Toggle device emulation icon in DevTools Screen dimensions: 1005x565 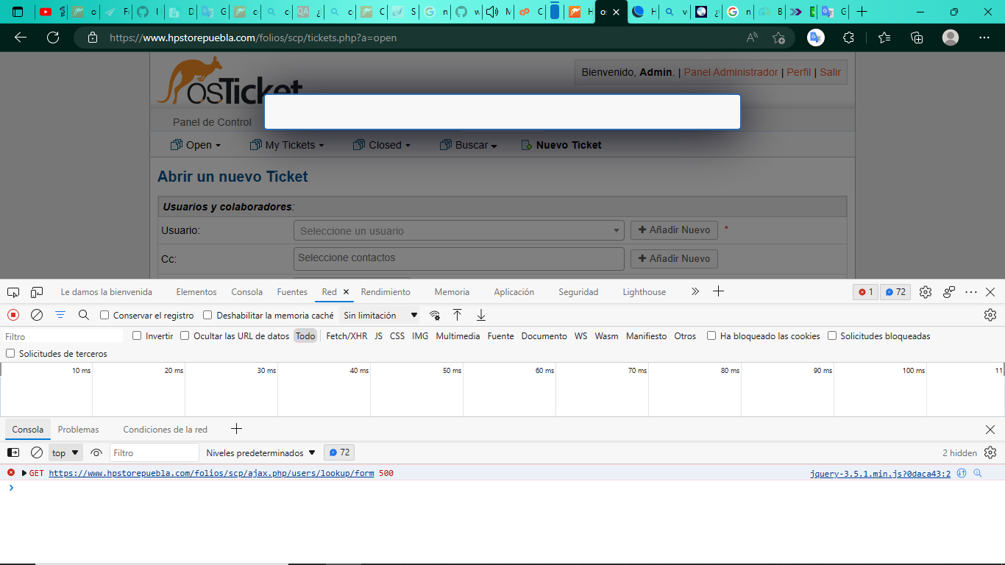[x=37, y=292]
